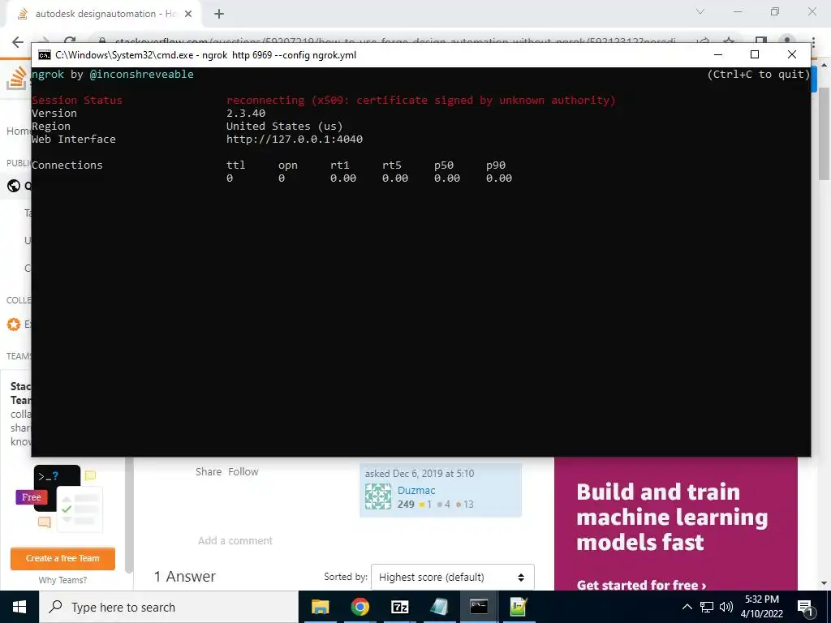Click the Type here to search box

(169, 607)
